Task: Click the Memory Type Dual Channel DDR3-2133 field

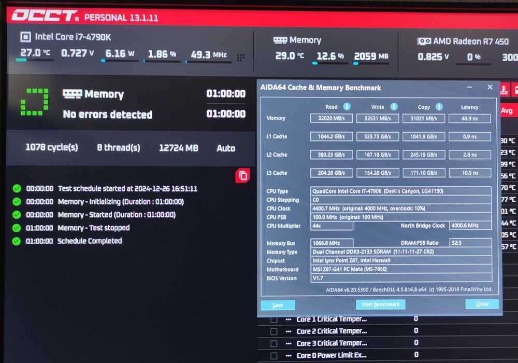Action: (x=401, y=252)
